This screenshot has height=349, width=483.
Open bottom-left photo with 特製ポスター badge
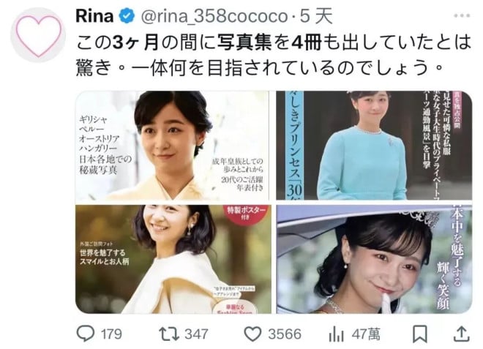coord(173,259)
